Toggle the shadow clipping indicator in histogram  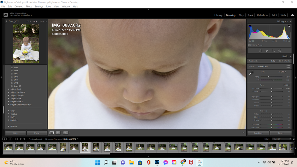pos(250,26)
